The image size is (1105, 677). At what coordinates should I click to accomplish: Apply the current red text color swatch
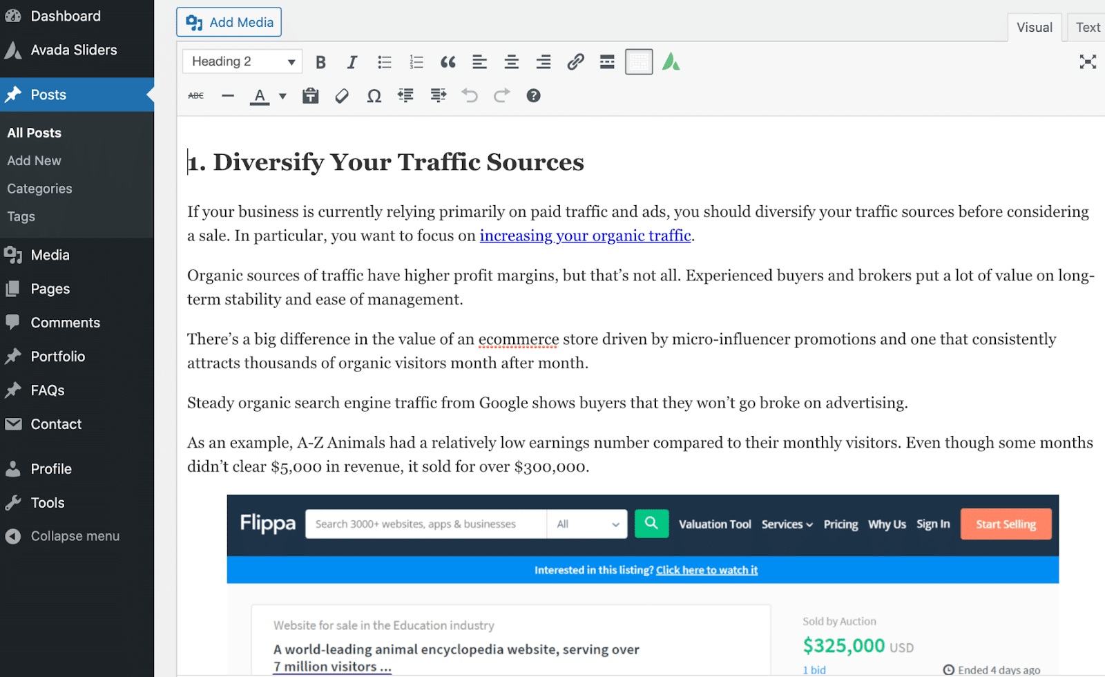point(259,95)
